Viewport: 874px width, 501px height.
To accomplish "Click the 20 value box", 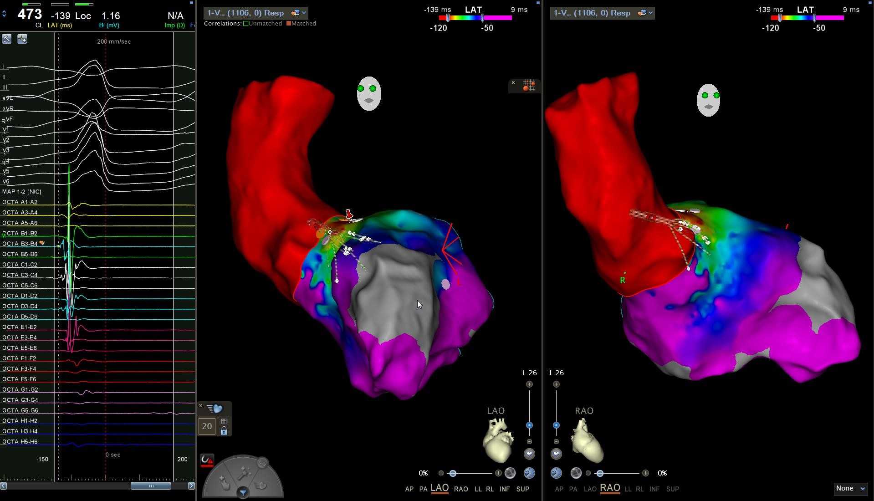I will coord(207,426).
